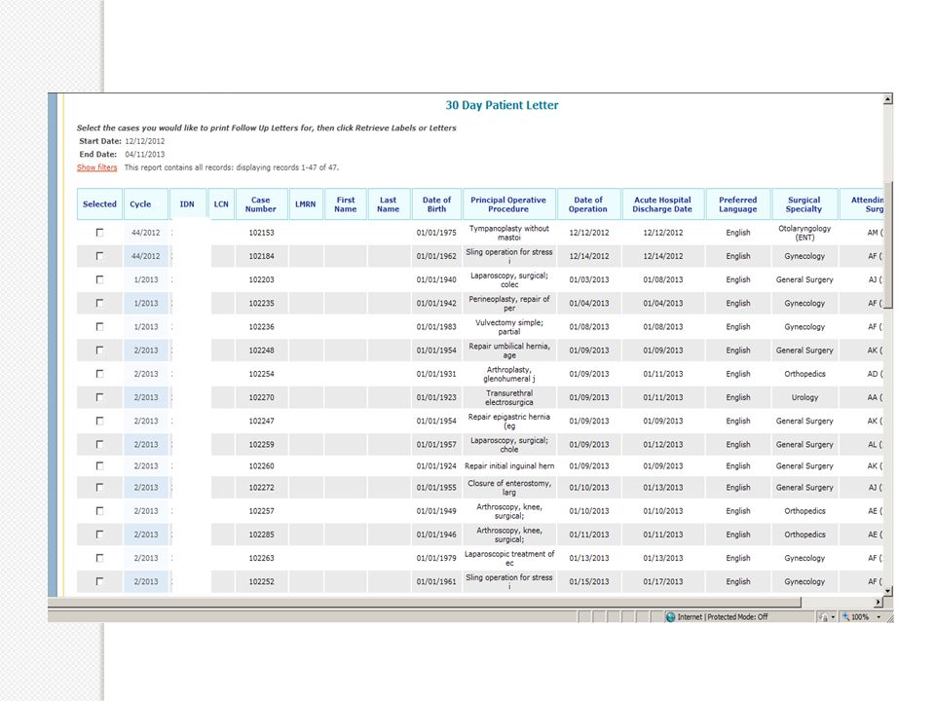Image resolution: width=935 pixels, height=701 pixels.
Task: Select checkbox for case 102263
Action: pos(99,558)
